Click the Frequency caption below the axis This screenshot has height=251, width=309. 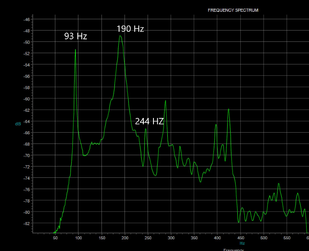click(x=234, y=250)
